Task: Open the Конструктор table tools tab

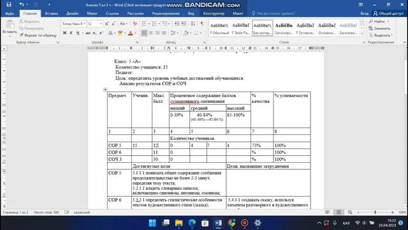Action: point(214,13)
